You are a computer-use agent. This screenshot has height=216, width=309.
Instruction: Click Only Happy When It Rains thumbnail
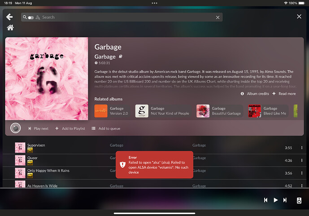tap(20, 173)
